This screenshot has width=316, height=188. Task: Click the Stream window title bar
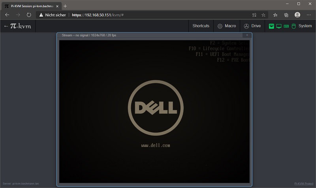150,35
